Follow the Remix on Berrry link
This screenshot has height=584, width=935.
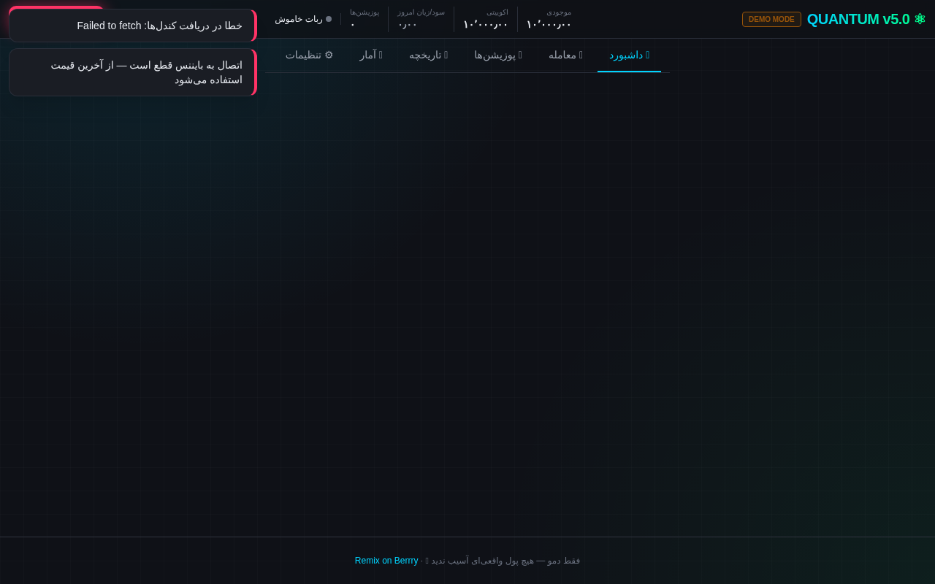(386, 561)
